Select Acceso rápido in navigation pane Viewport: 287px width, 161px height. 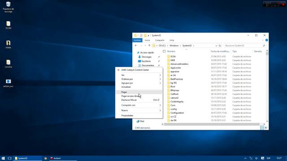(x=147, y=53)
